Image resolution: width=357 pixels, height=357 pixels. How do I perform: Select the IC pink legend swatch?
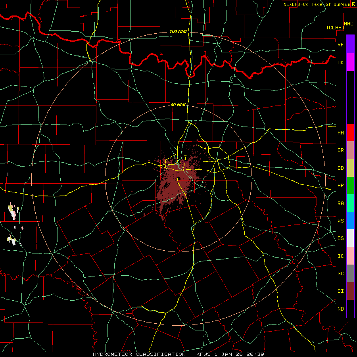[x=350, y=256]
